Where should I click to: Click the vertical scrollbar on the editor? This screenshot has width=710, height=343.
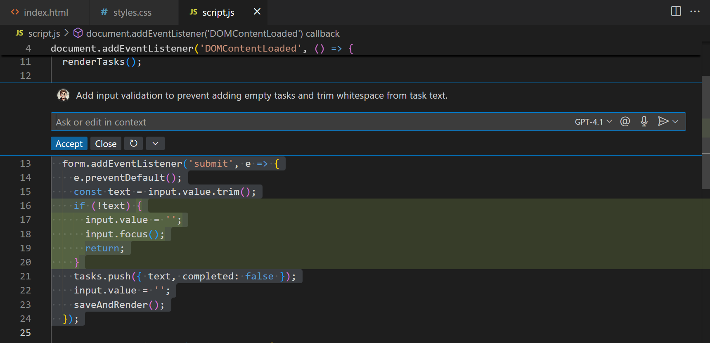(705, 132)
